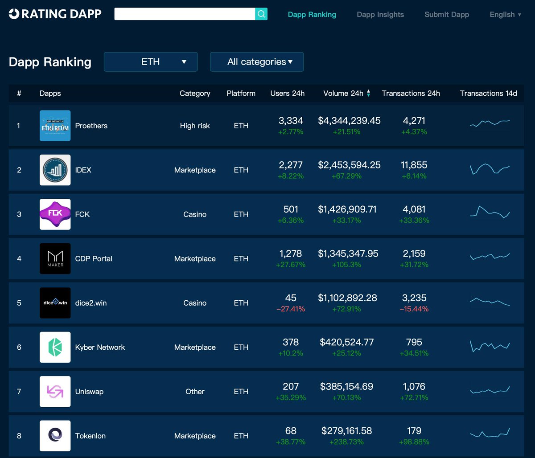Open the FCK dapp name link
Screen dimensions: 535x458
point(82,214)
